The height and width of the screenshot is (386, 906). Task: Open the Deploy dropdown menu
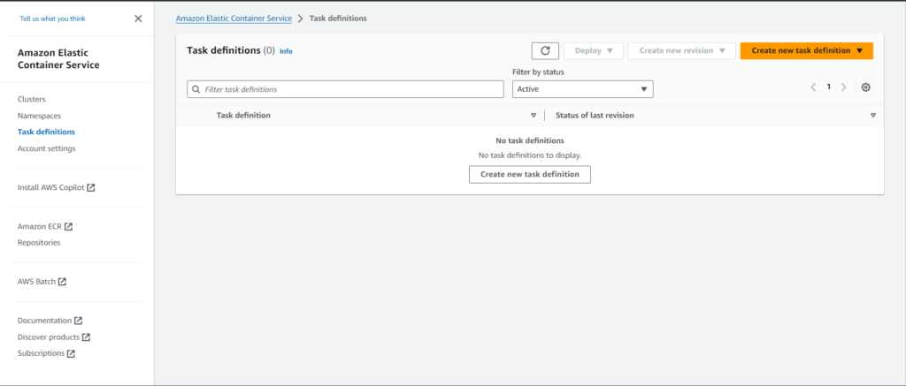tap(593, 51)
